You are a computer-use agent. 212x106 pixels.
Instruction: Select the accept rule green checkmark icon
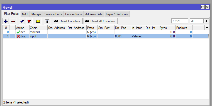(x=18, y=32)
